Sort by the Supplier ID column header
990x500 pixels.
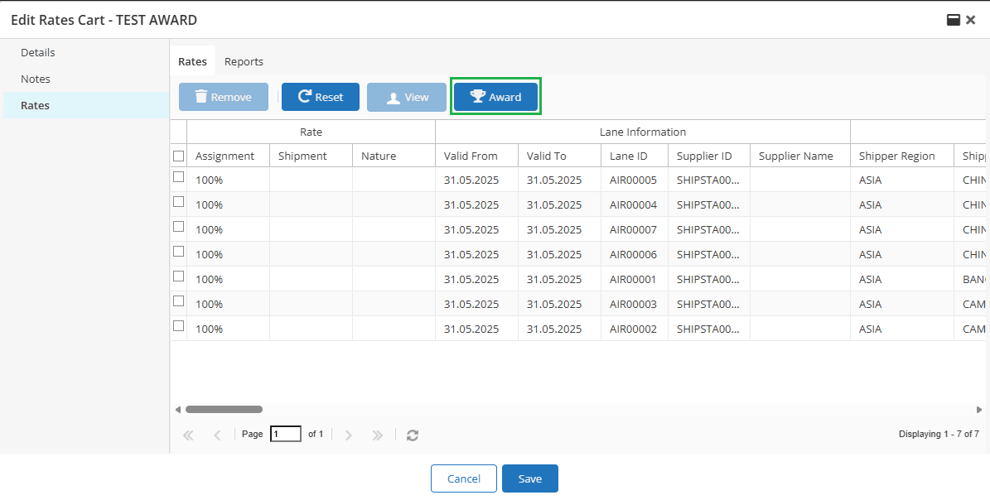pyautogui.click(x=709, y=156)
